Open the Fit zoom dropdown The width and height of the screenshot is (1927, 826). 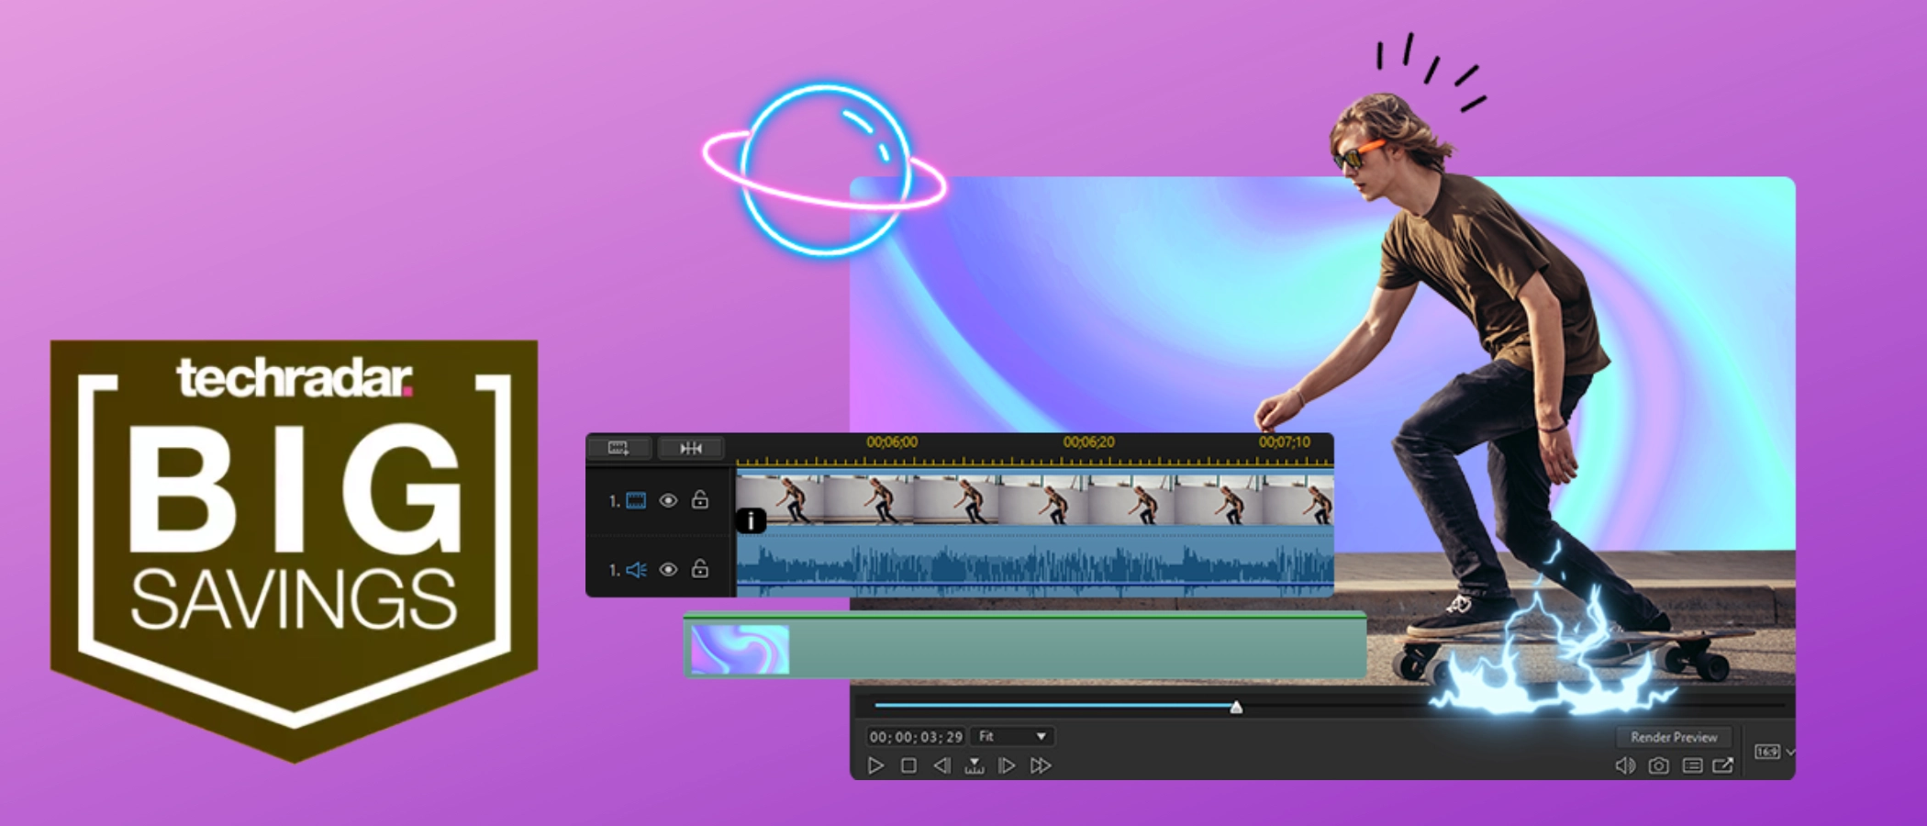pyautogui.click(x=1012, y=736)
